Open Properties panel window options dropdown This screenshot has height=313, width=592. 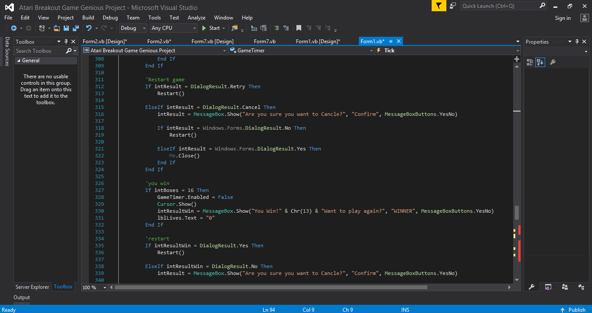(x=570, y=42)
